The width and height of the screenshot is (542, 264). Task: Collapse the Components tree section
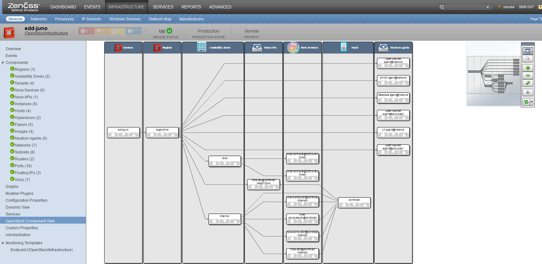click(x=3, y=63)
